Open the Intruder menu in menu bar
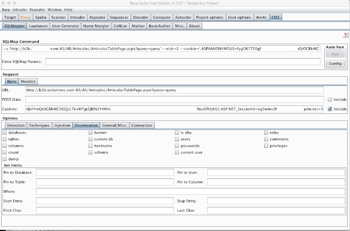Viewport: 350px width, 231px height. click(20, 10)
